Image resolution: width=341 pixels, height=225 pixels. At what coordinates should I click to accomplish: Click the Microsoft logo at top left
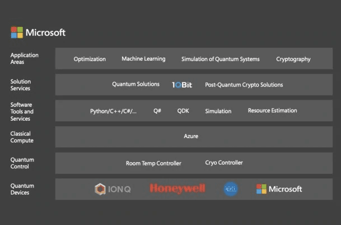[38, 33]
